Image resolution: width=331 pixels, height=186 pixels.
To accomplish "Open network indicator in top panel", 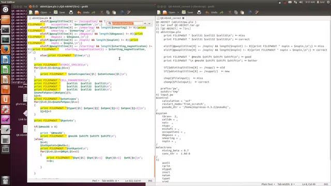I will pyautogui.click(x=295, y=2).
